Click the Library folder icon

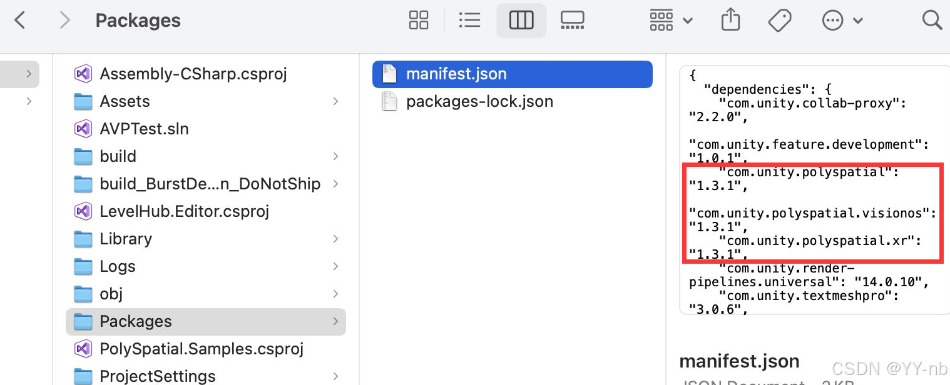pyautogui.click(x=83, y=239)
